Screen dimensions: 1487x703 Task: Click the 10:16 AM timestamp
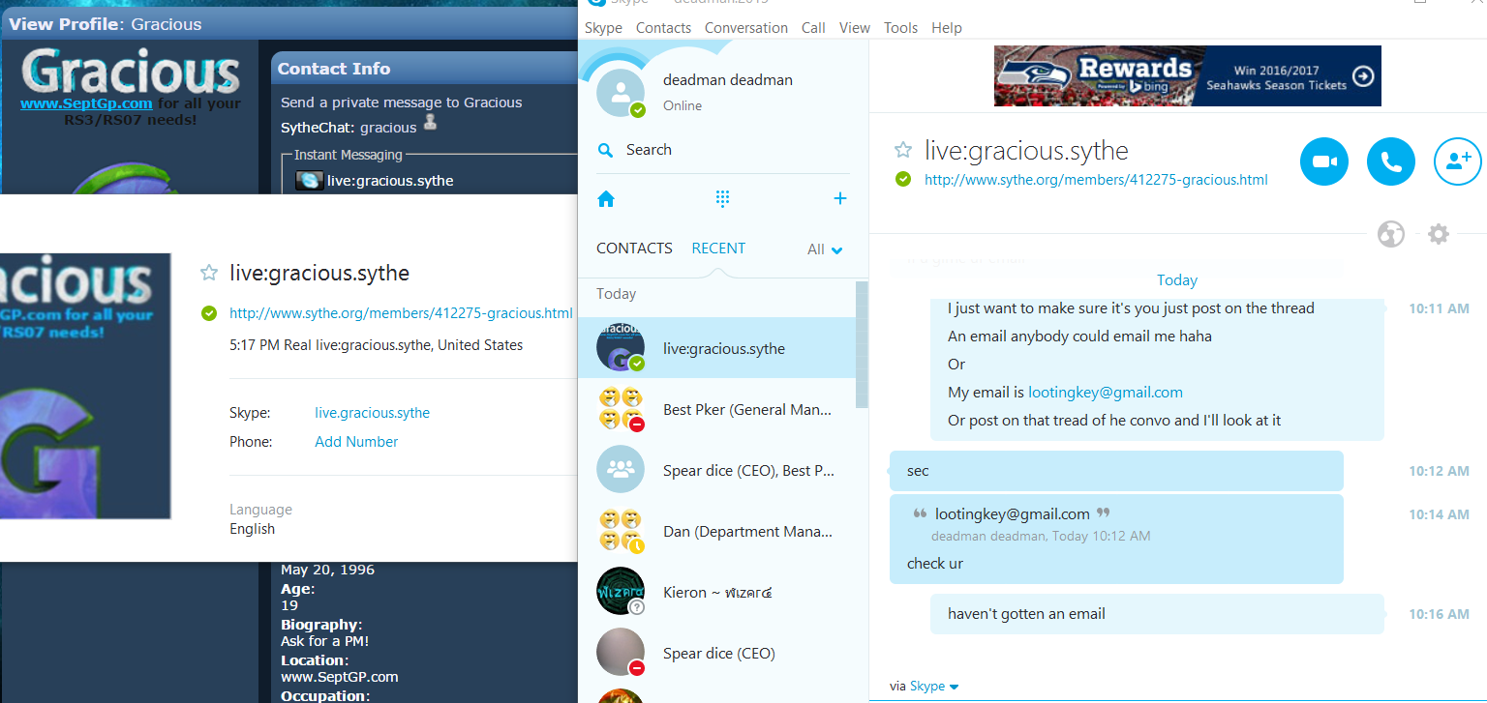click(1439, 614)
